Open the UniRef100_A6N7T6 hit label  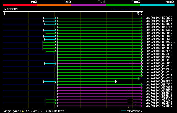pyautogui.click(x=159, y=27)
